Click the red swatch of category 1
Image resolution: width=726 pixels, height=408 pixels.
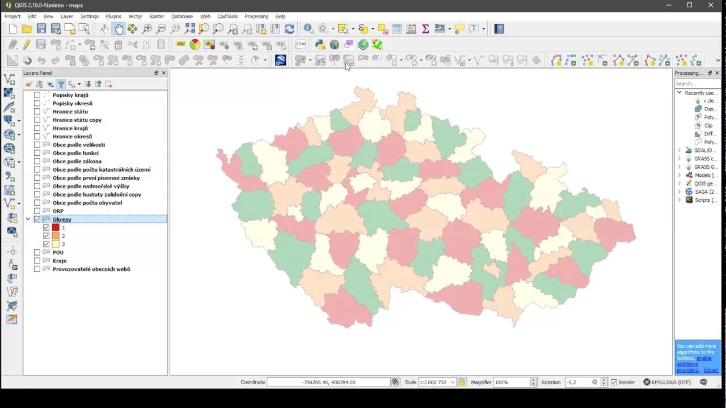[56, 227]
